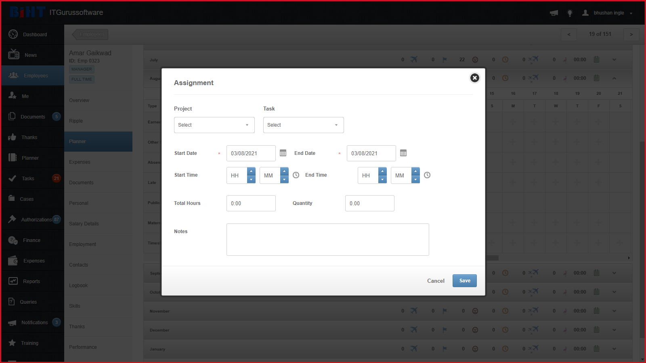The height and width of the screenshot is (363, 646).
Task: Click the Finance coins icon
Action: pyautogui.click(x=13, y=240)
